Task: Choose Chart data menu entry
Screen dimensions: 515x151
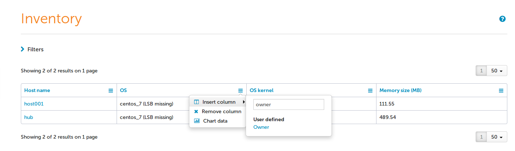Action: [x=215, y=121]
